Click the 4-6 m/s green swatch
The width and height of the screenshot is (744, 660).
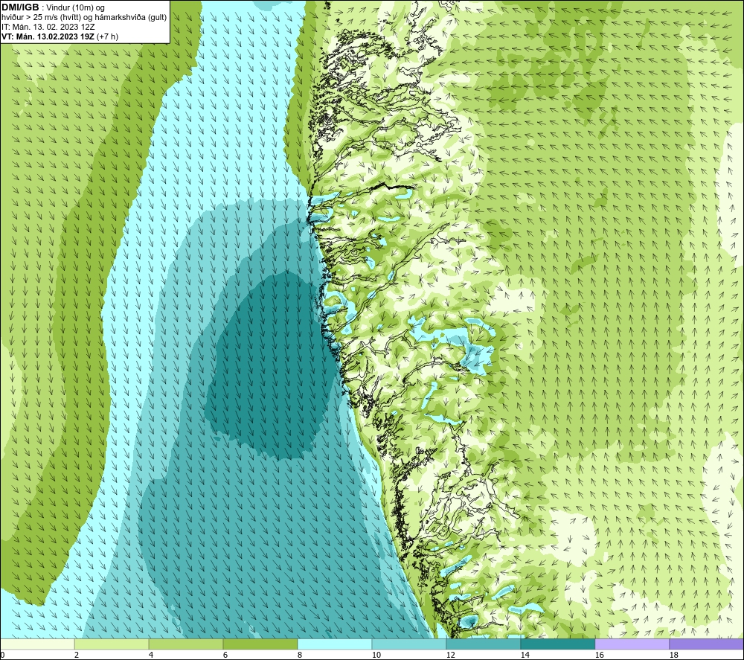pyautogui.click(x=186, y=644)
